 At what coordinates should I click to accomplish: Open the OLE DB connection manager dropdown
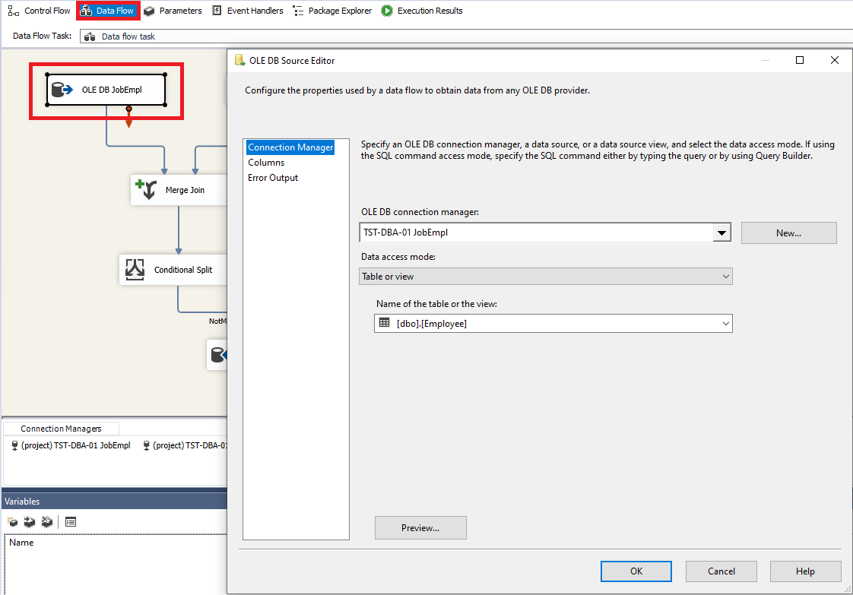[x=721, y=233]
